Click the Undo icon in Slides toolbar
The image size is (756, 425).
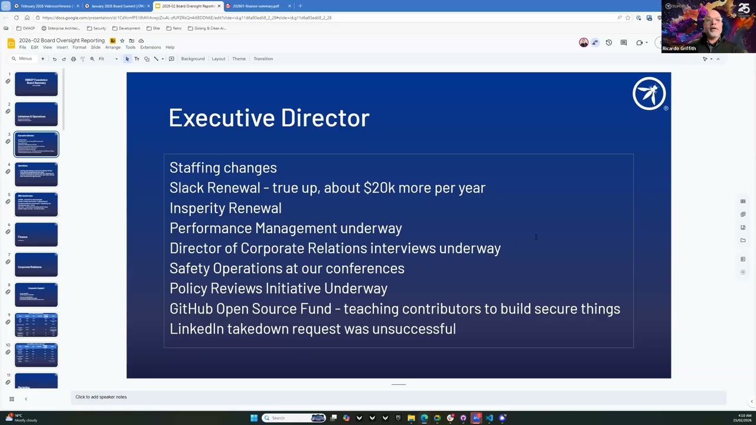pyautogui.click(x=54, y=59)
